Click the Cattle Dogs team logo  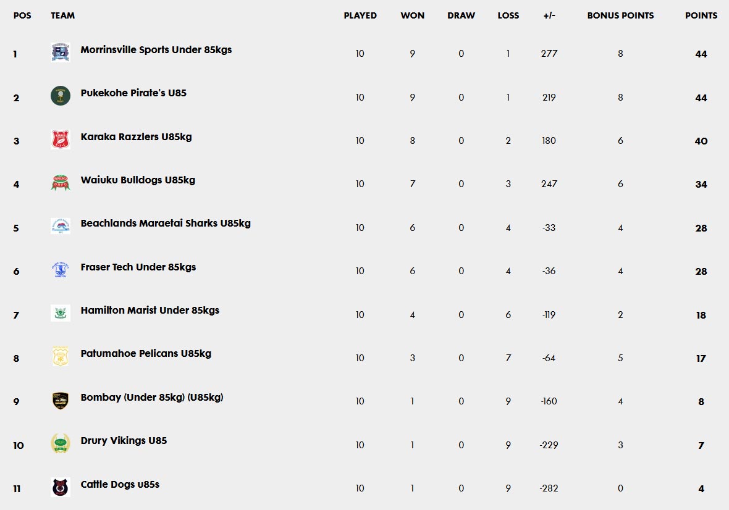(x=61, y=487)
